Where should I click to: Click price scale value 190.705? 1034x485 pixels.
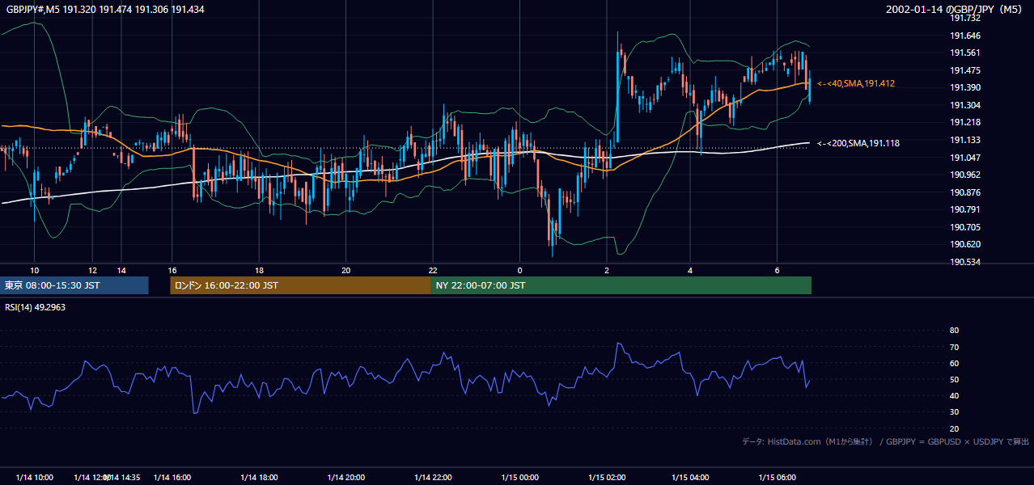coord(966,227)
